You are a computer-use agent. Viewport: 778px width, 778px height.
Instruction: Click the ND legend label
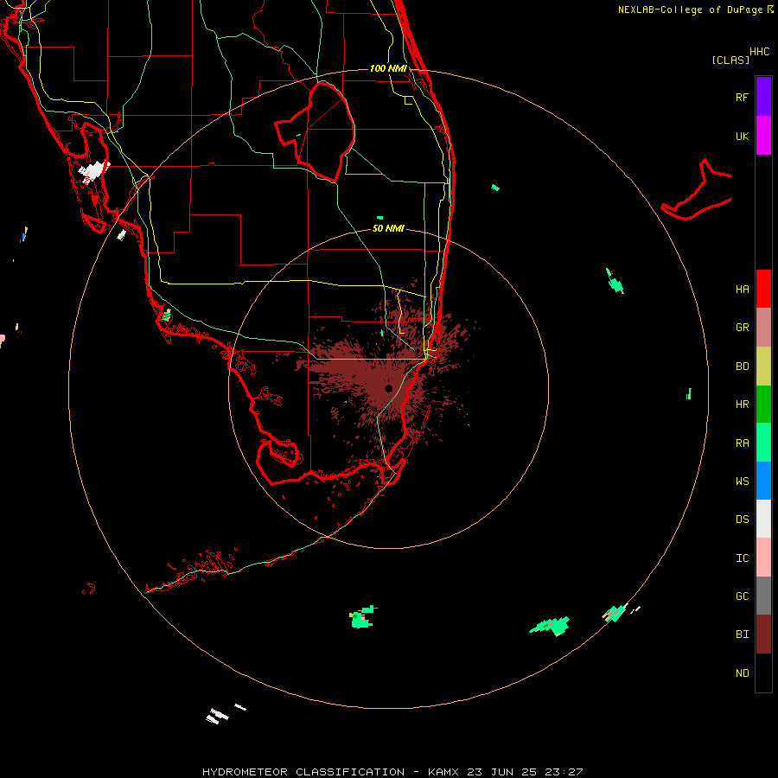click(x=742, y=673)
